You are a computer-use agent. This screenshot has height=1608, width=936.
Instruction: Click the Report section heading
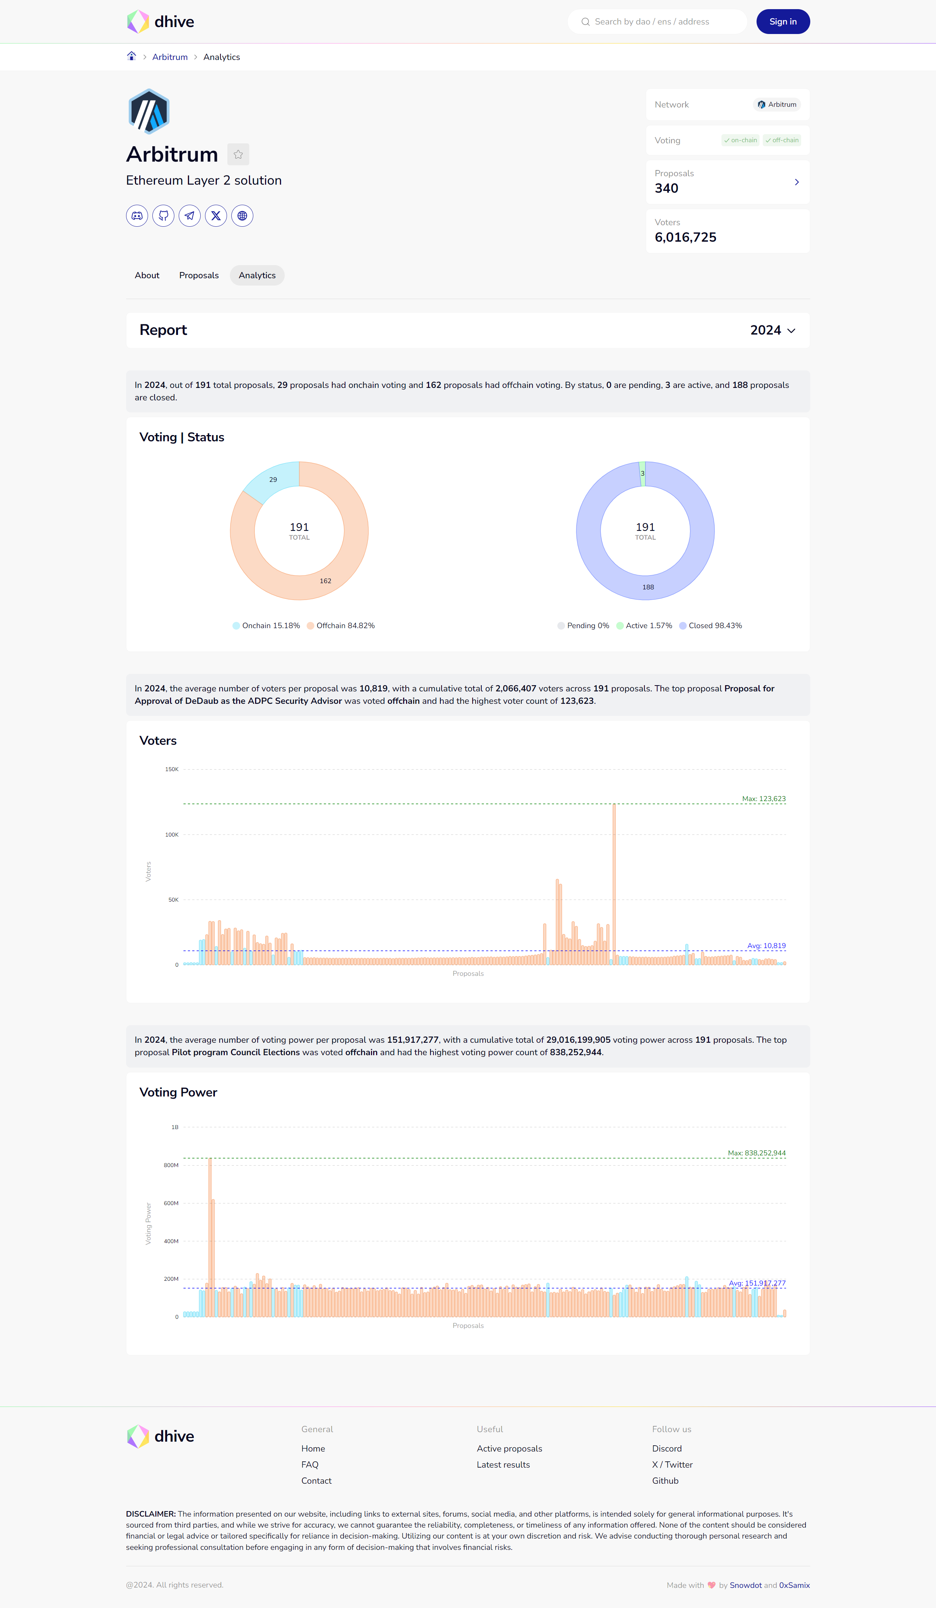pos(163,330)
